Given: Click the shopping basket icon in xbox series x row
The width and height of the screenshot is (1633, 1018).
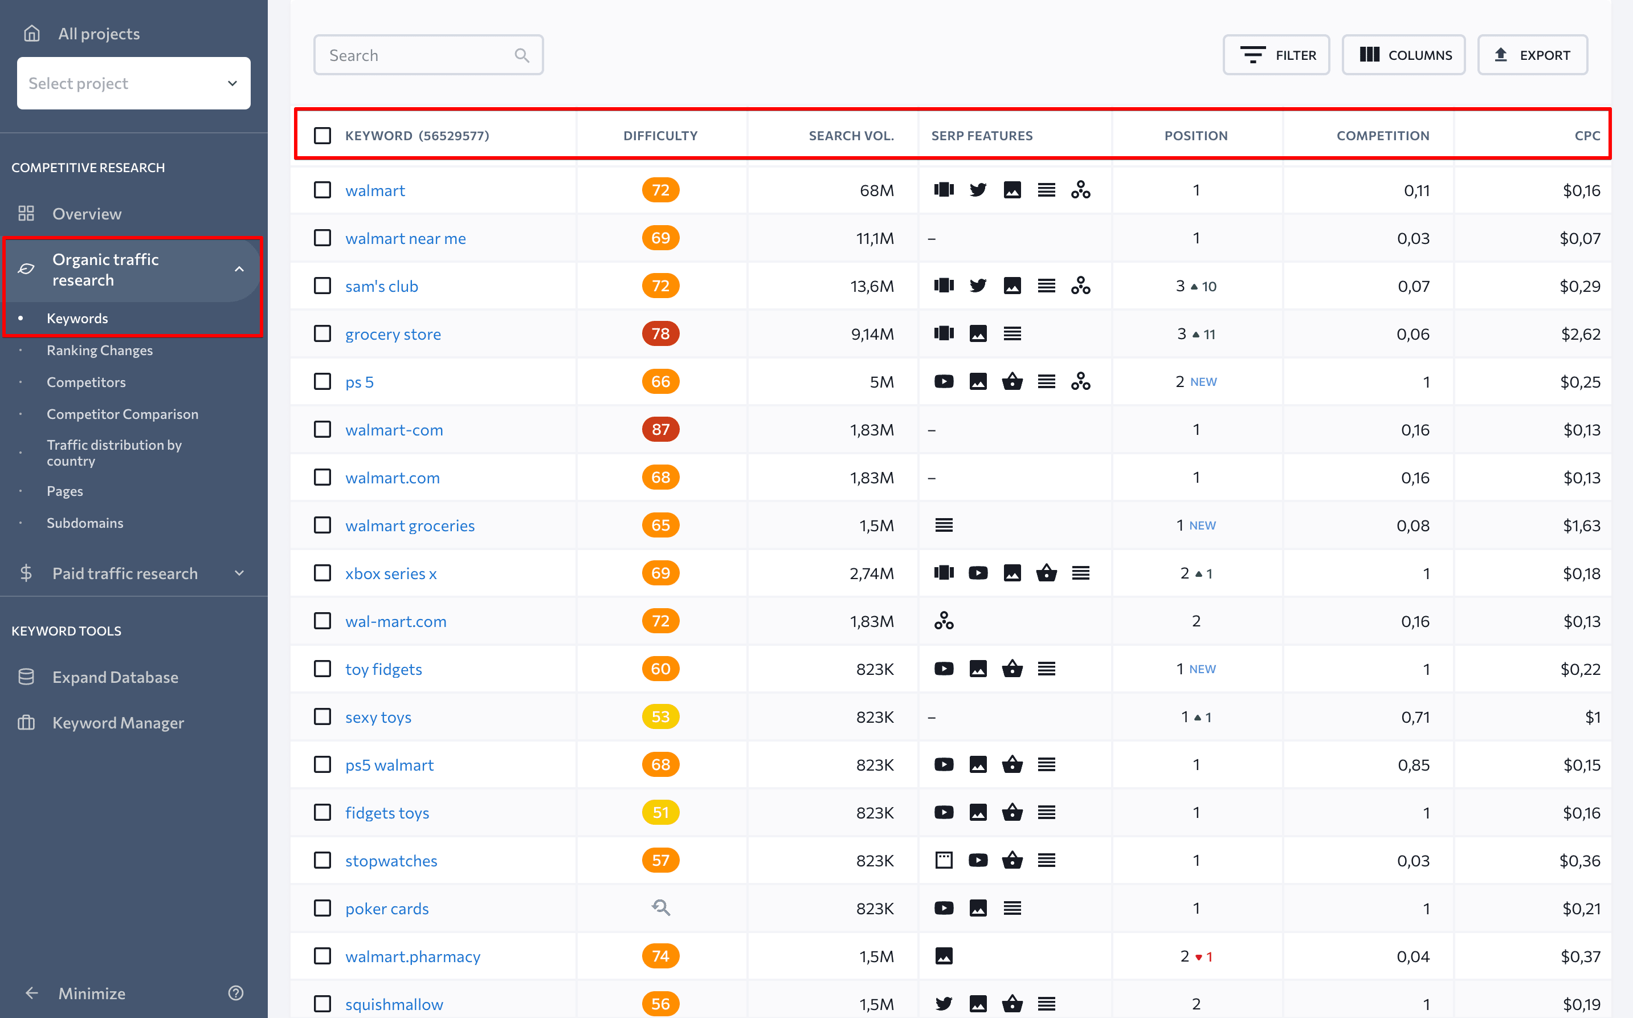Looking at the screenshot, I should (x=1046, y=573).
